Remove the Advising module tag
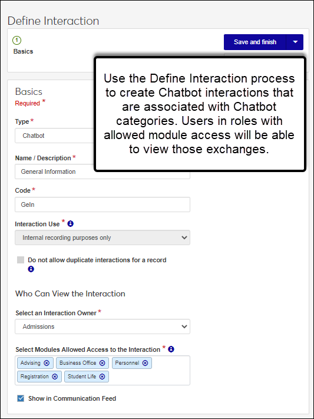The width and height of the screenshot is (314, 419). 47,363
